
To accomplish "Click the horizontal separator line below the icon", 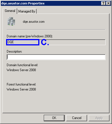I will click(56, 30).
